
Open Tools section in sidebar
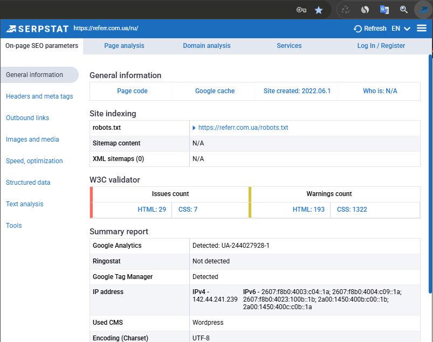tap(14, 225)
